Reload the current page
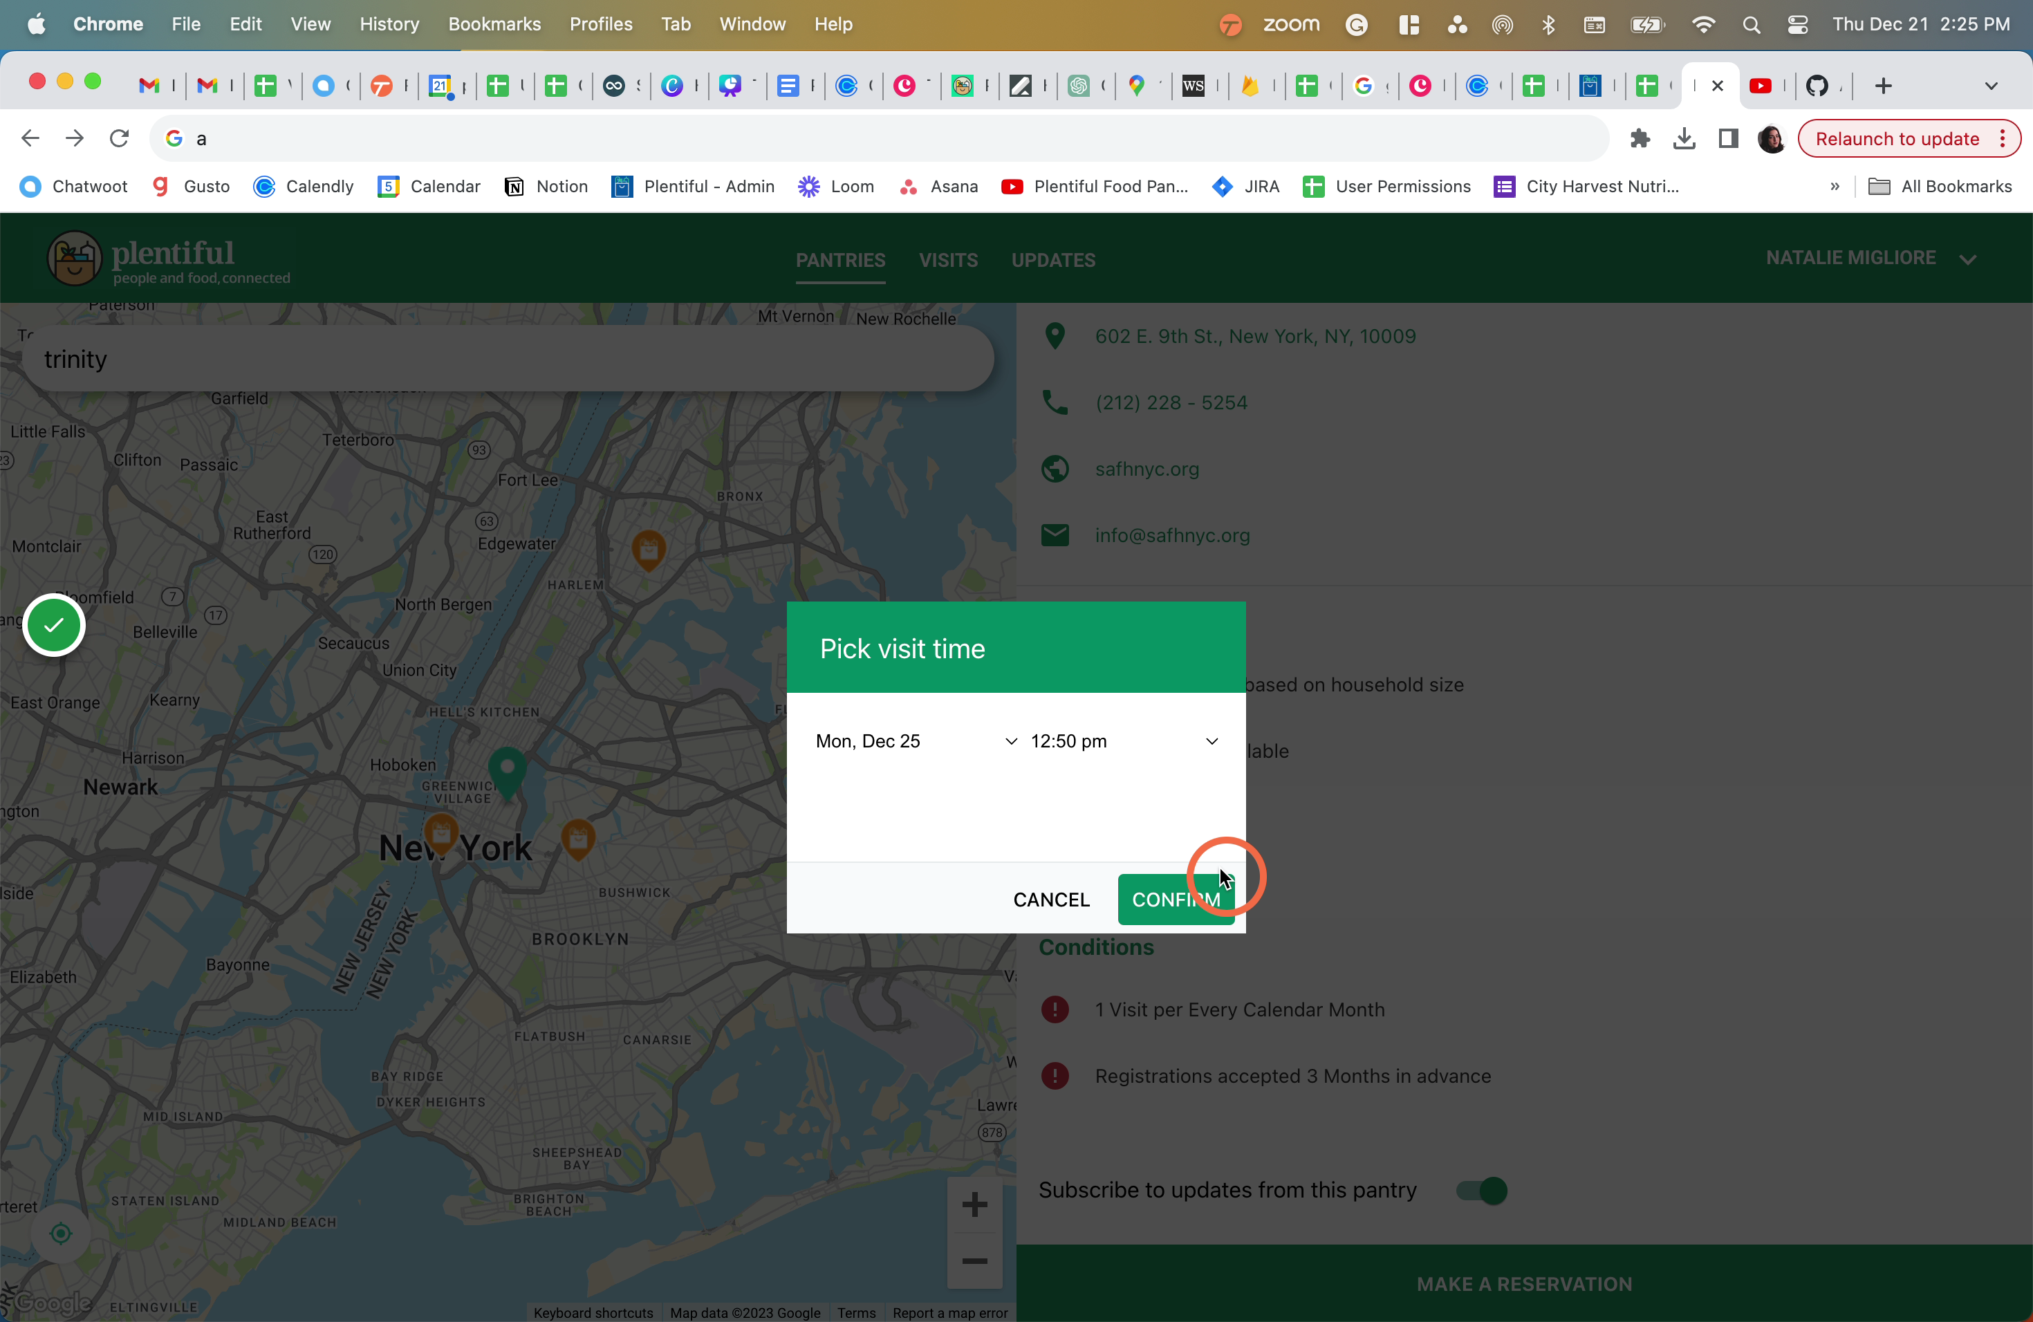Viewport: 2033px width, 1322px height. [119, 138]
